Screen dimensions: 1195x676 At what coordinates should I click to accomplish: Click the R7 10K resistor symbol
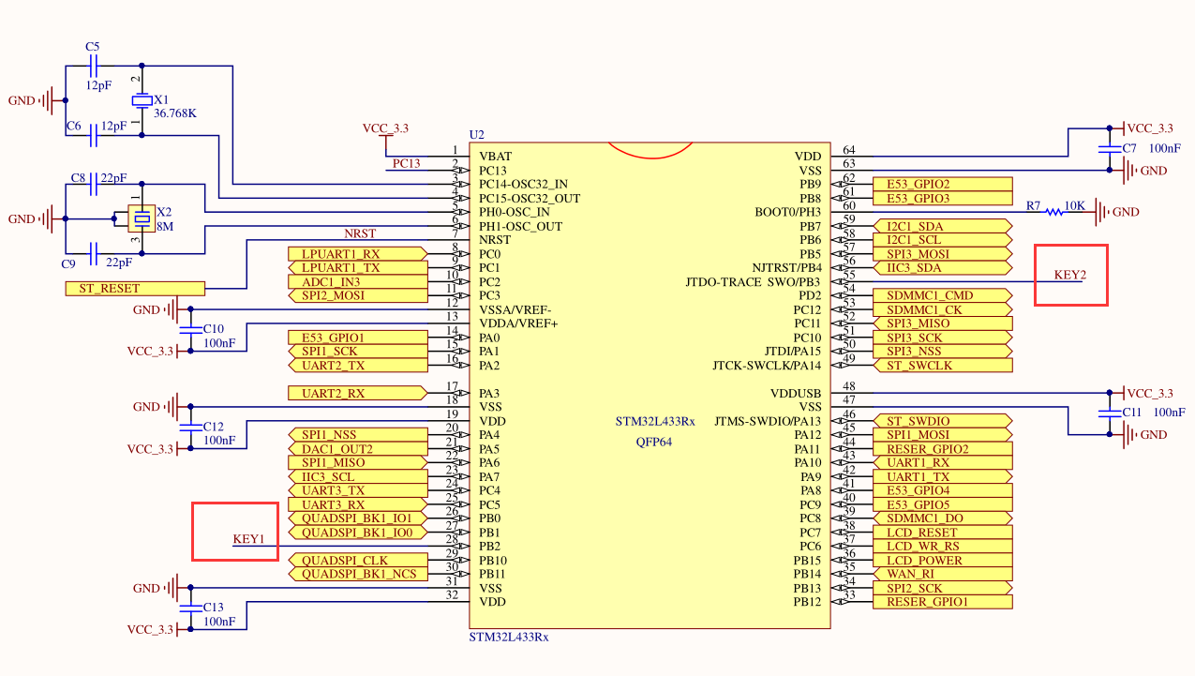[x=1055, y=212]
